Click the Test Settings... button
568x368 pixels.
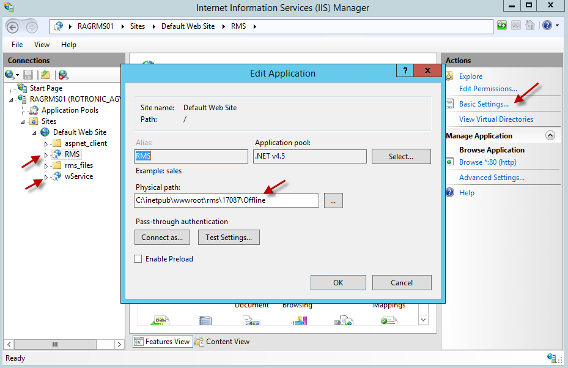[x=229, y=238]
